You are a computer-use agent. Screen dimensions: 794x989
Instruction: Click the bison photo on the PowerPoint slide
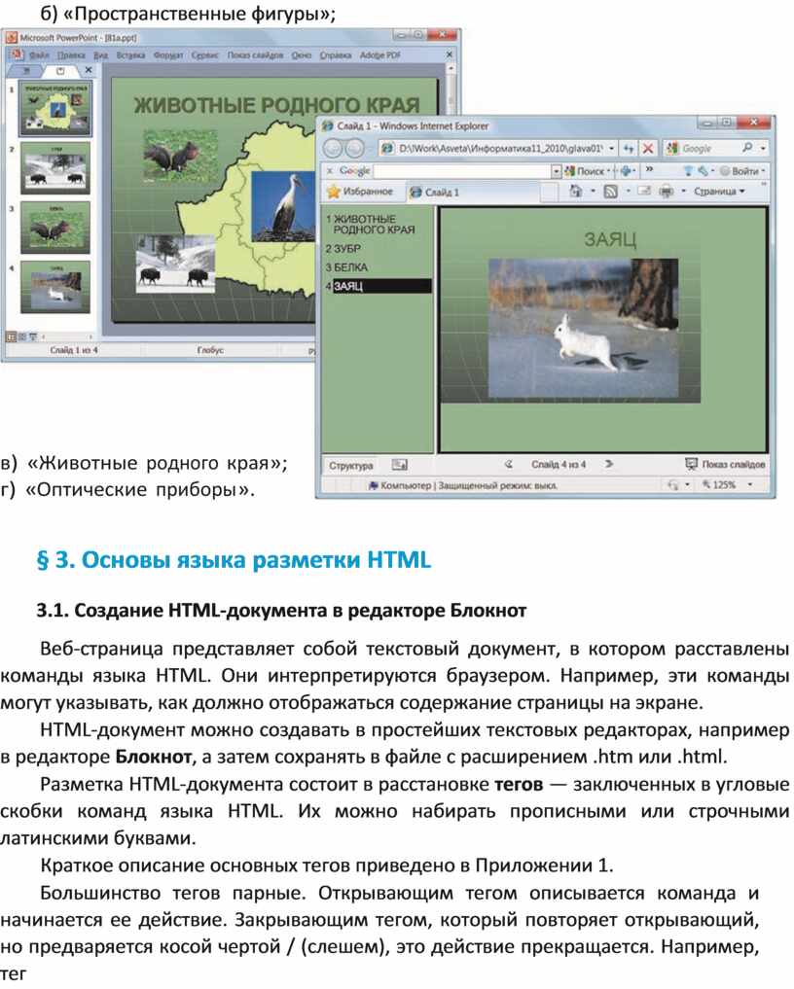click(x=175, y=264)
